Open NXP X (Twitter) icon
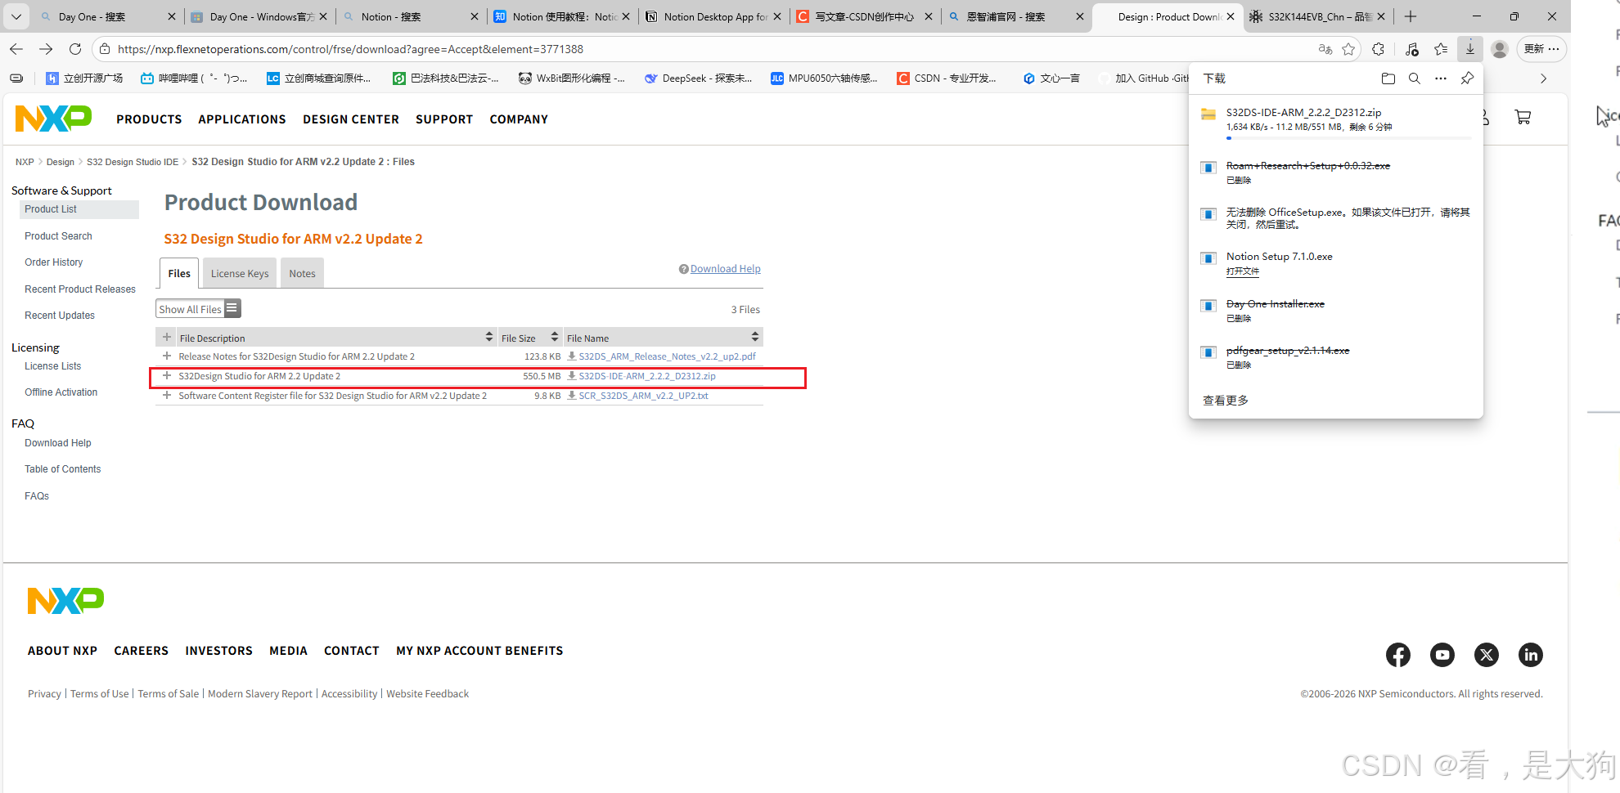The image size is (1620, 793). click(x=1487, y=655)
